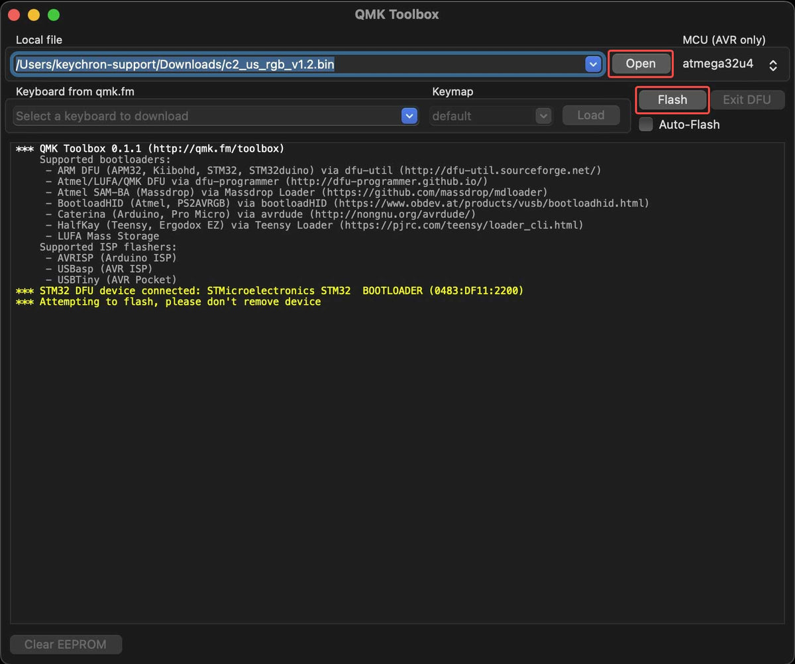
Task: Maximize the window with the green button
Action: tap(54, 15)
